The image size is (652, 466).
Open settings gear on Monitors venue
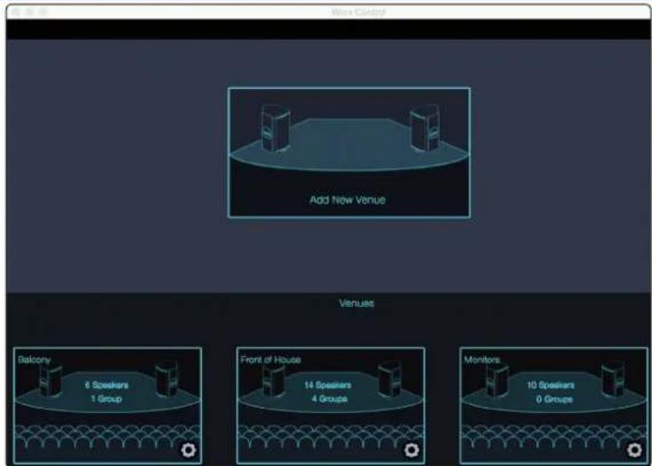click(634, 450)
